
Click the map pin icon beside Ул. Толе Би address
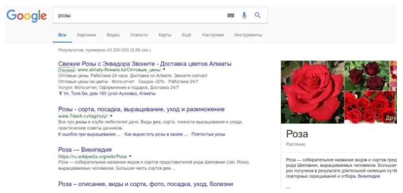tap(61, 94)
